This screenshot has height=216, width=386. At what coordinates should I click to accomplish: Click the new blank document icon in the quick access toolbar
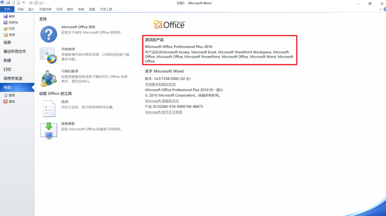13,2
